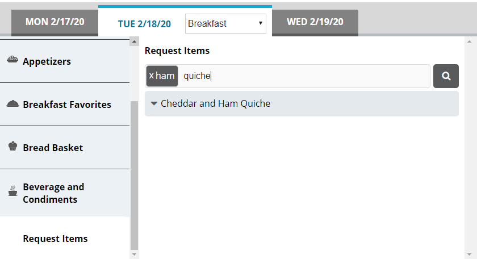Image resolution: width=477 pixels, height=259 pixels.
Task: Click the Bread Basket muffin icon
Action: pos(12,147)
